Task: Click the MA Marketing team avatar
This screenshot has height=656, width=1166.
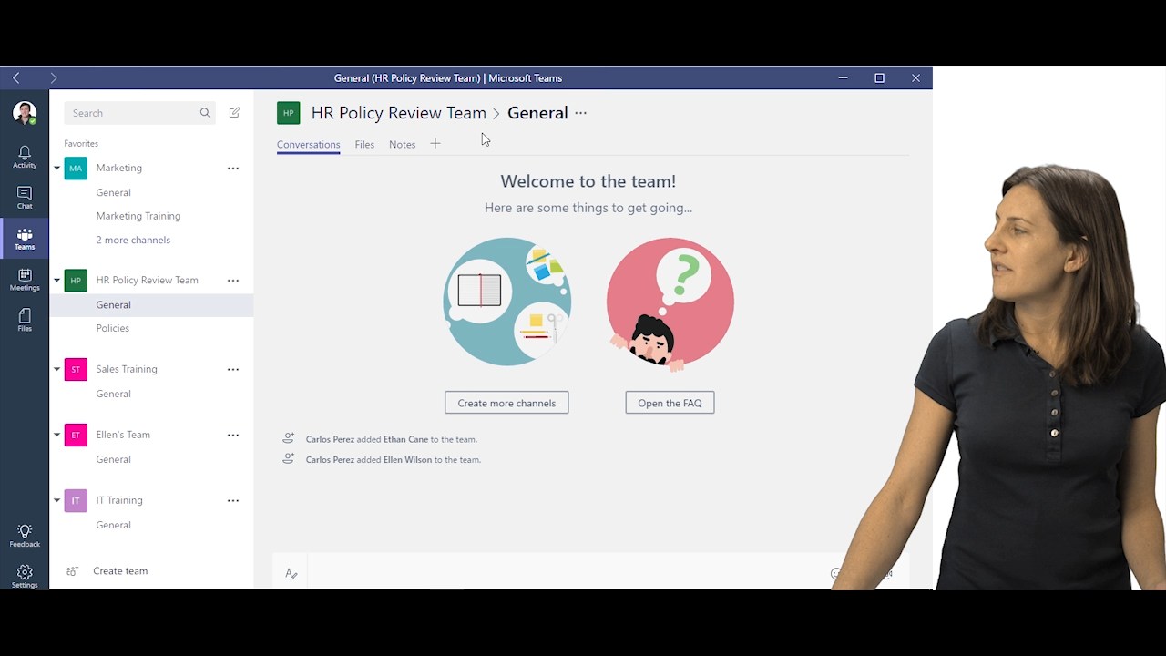Action: pos(76,168)
